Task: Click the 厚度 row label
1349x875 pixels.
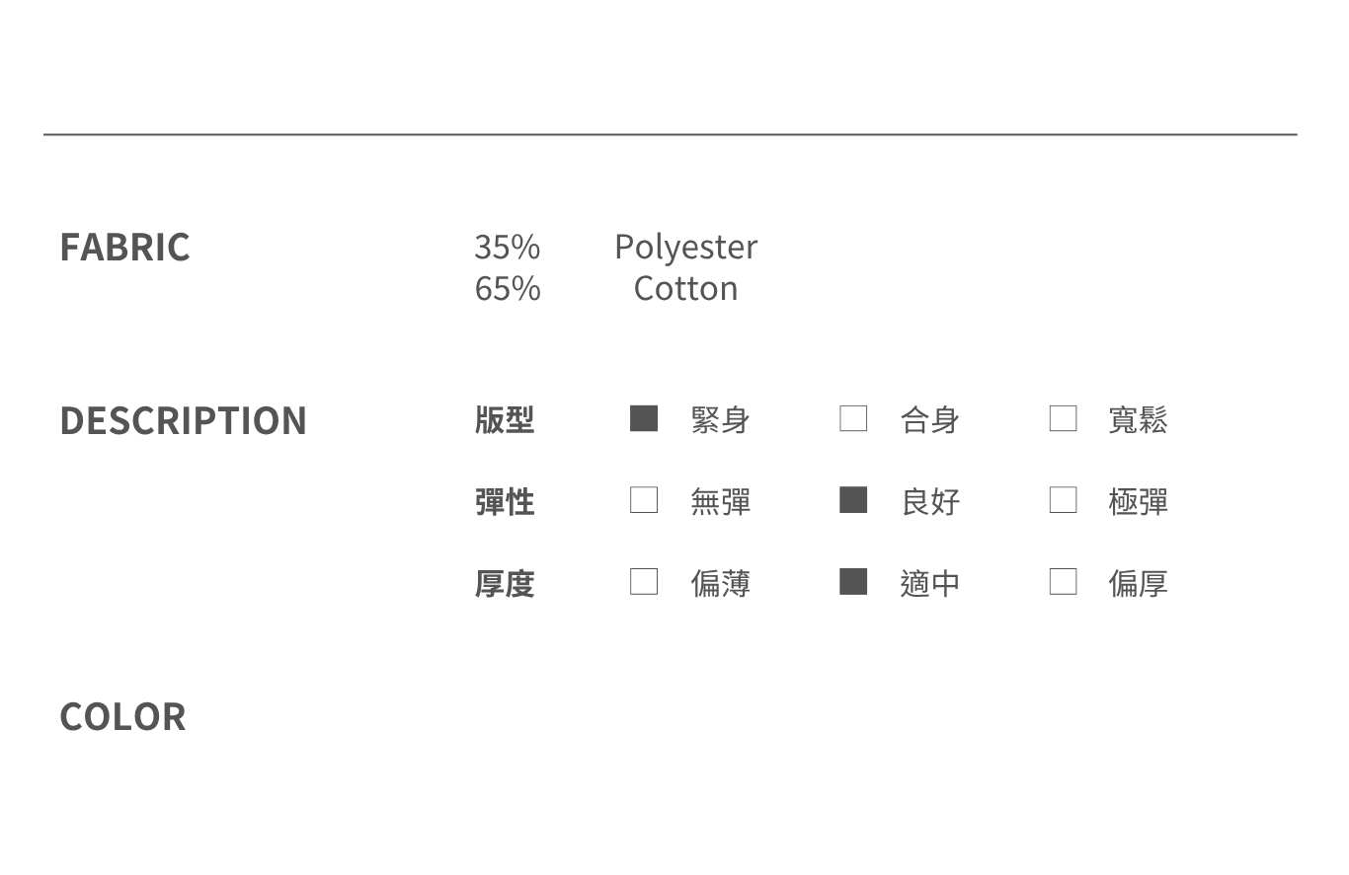Action: 505,584
